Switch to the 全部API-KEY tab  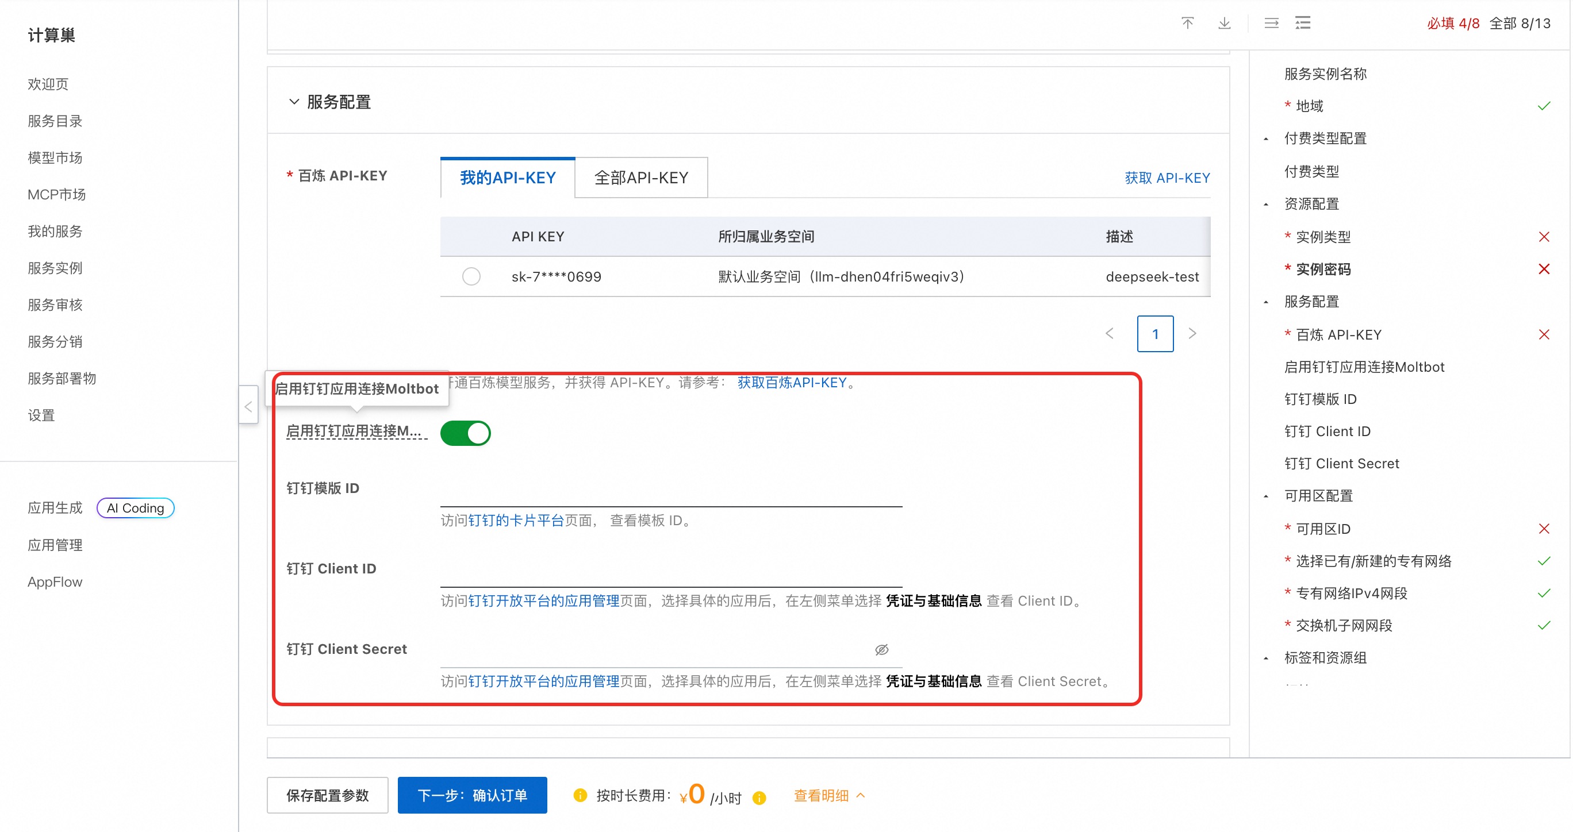click(641, 178)
